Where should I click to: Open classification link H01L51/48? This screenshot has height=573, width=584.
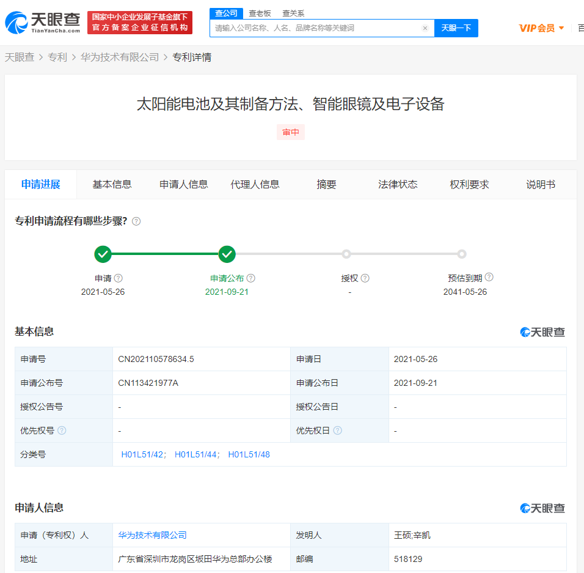tap(249, 454)
